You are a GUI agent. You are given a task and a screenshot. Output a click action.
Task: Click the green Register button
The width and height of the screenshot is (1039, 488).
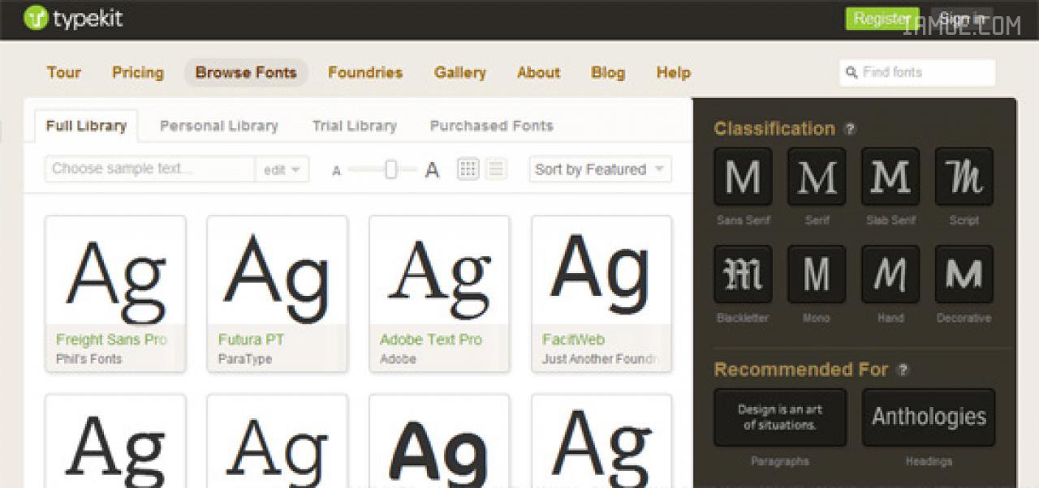pyautogui.click(x=882, y=19)
